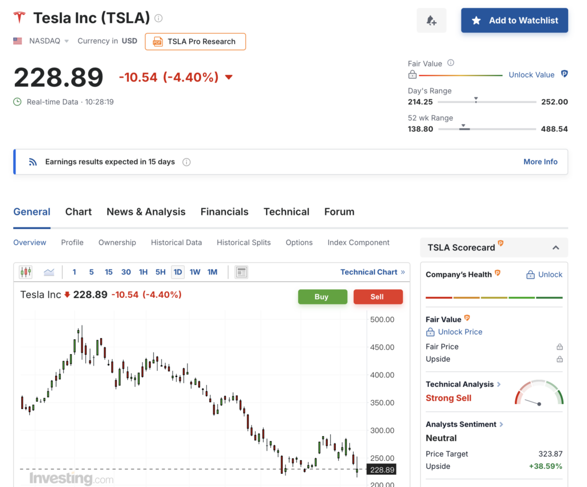Viewport: 587px width, 487px height.
Task: Click the green Buy button
Action: 322,297
